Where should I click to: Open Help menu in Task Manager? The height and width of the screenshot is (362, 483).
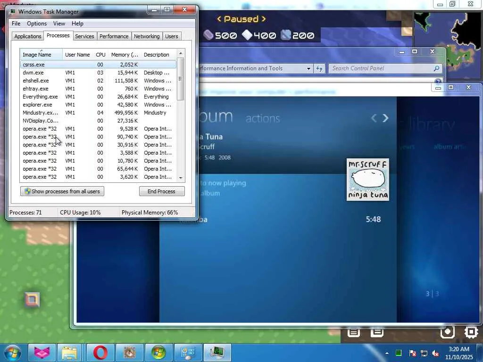[77, 24]
